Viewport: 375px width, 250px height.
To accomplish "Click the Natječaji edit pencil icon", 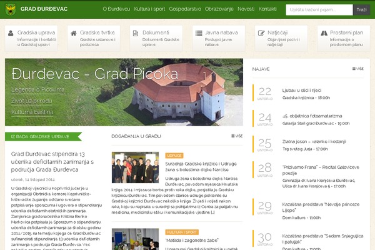I will point(261,33).
